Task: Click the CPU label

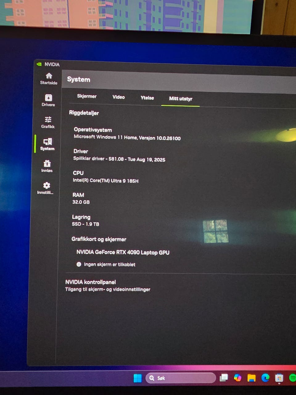Action: pos(78,173)
